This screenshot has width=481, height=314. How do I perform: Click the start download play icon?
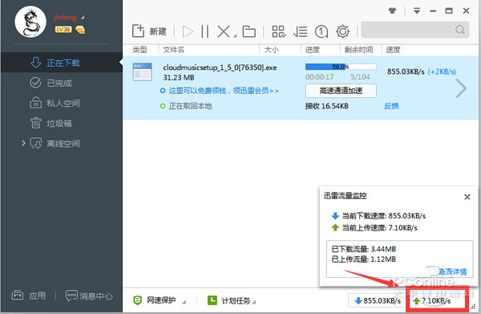188,31
